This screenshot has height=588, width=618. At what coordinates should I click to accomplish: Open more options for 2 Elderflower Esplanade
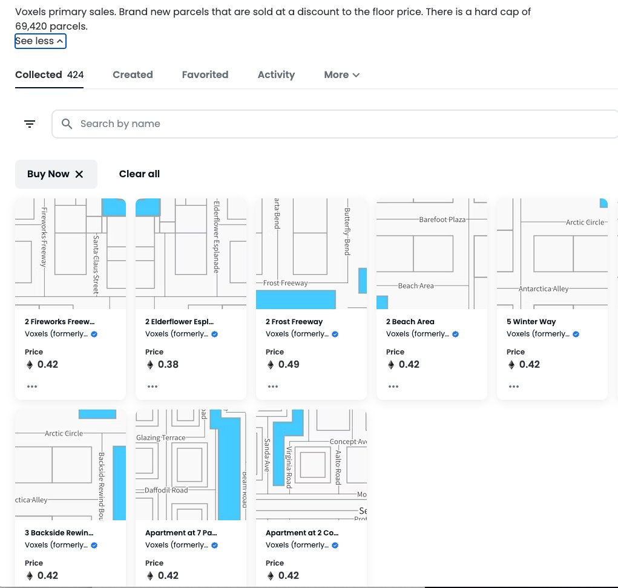pos(153,387)
